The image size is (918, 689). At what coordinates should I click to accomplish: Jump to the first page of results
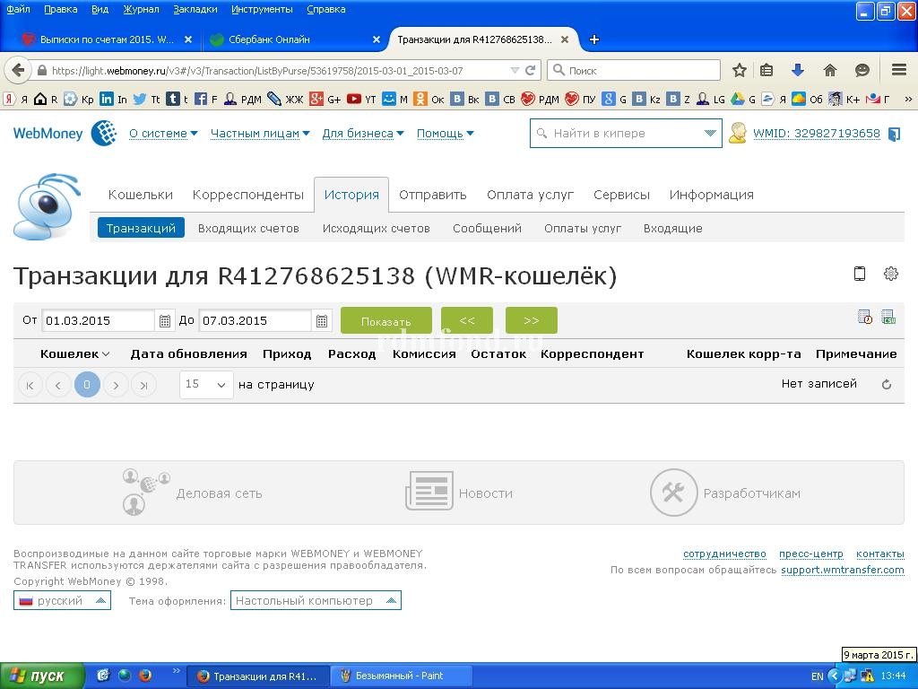(30, 385)
